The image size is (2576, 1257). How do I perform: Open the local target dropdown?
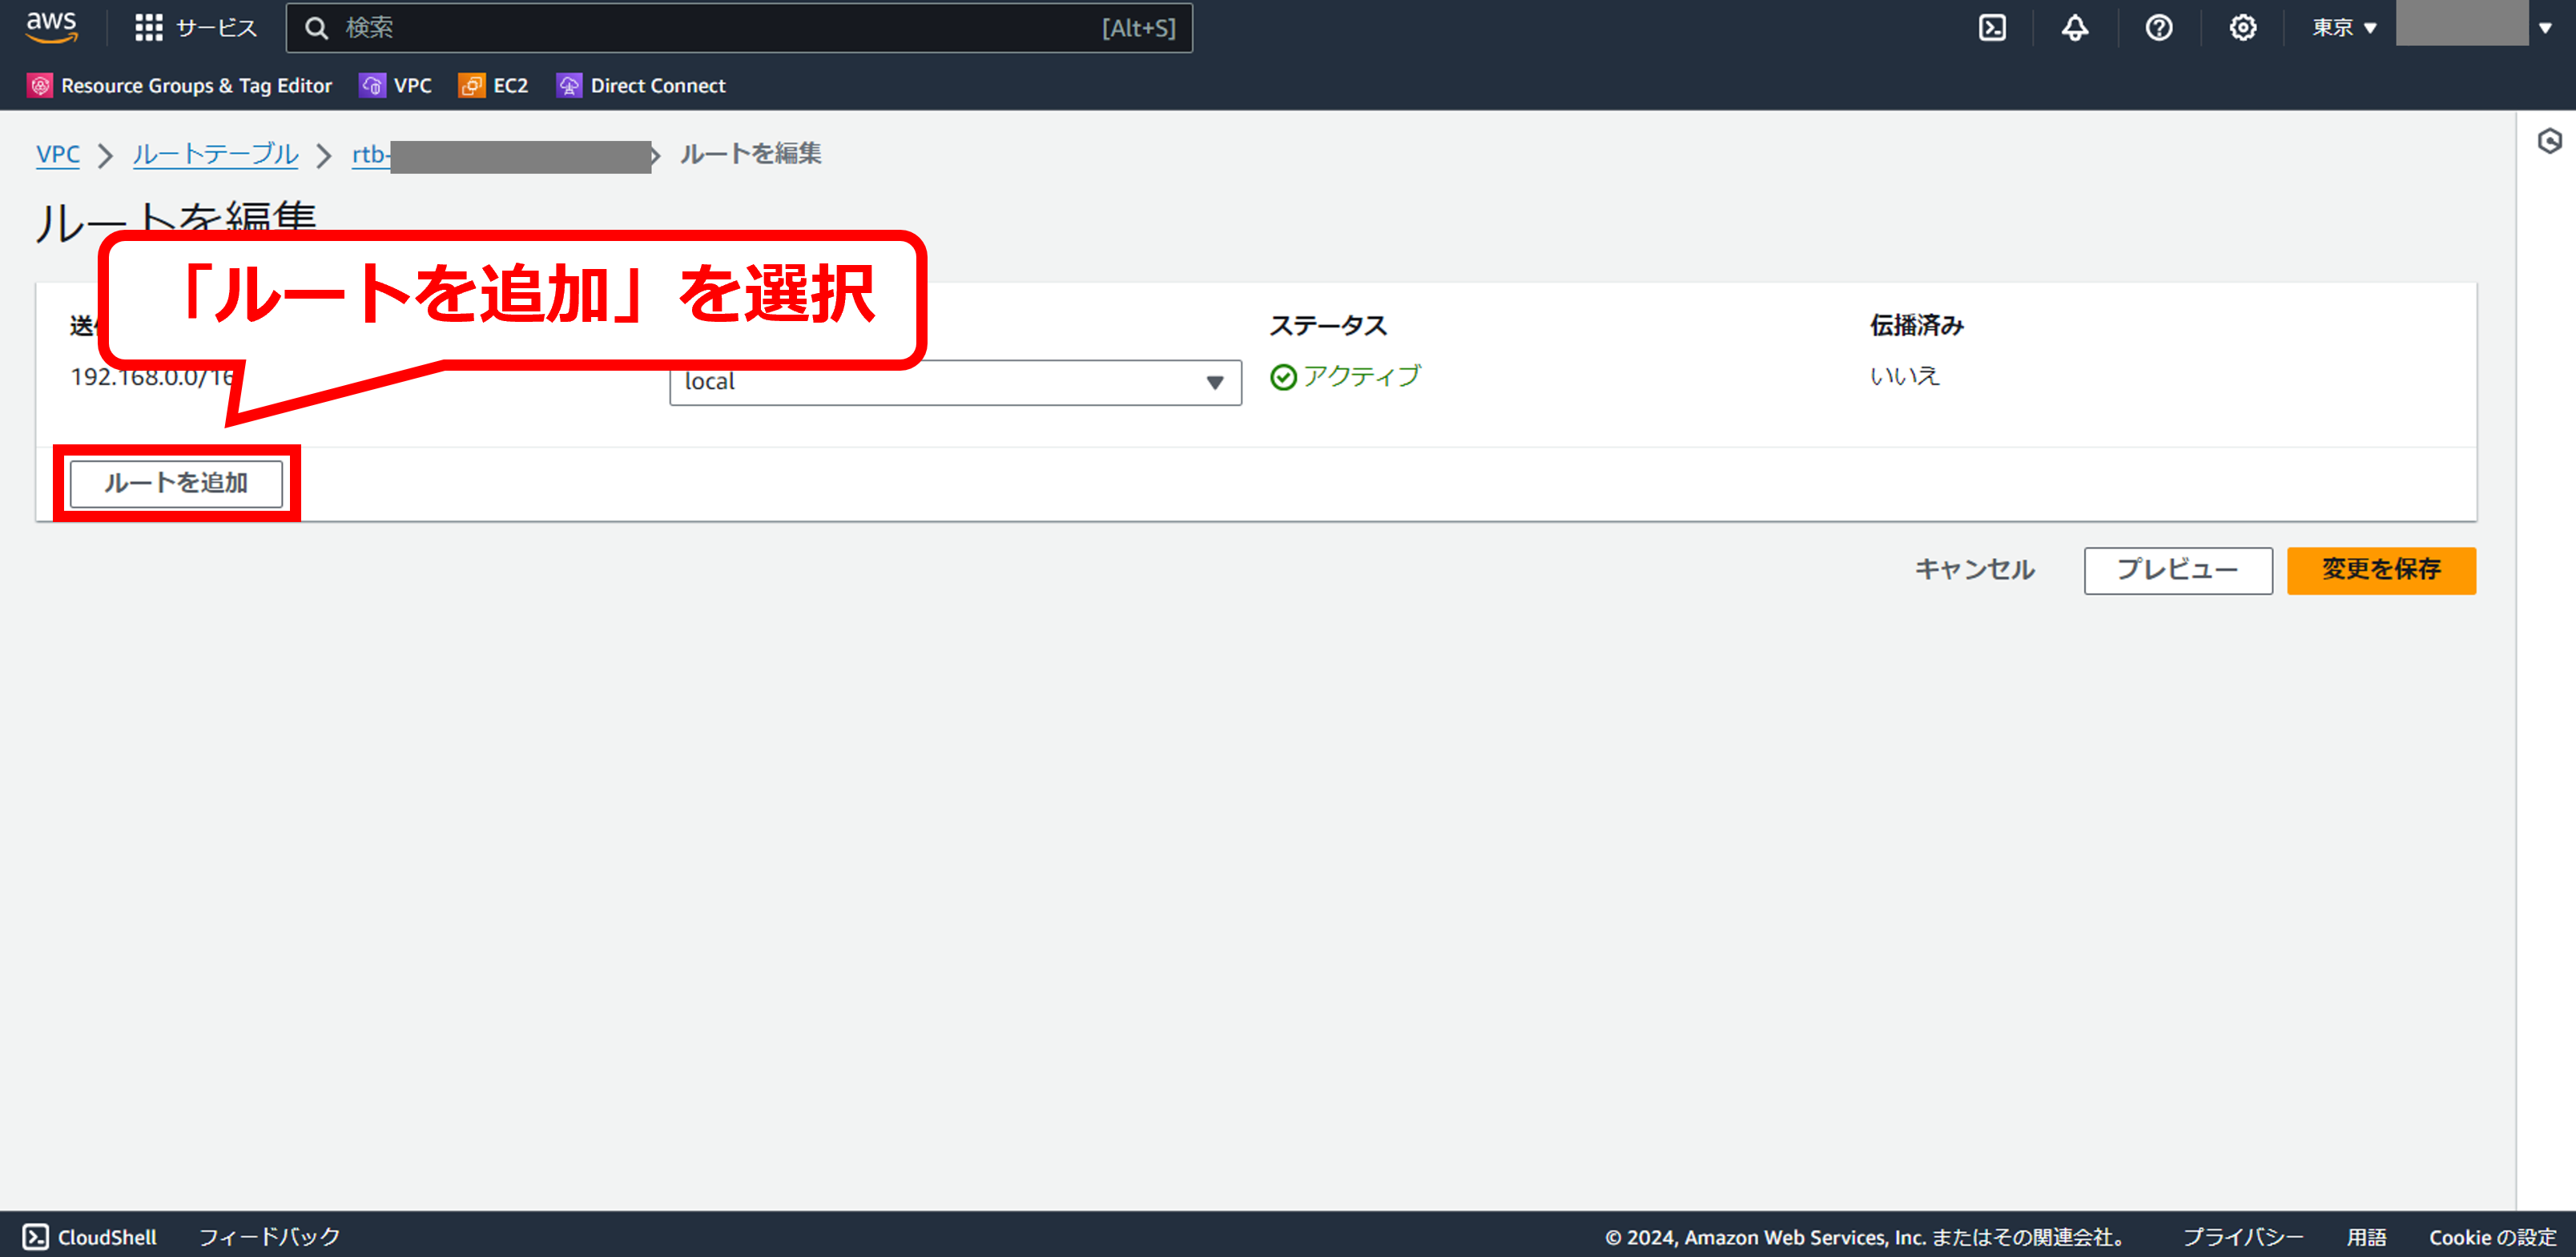pyautogui.click(x=954, y=383)
